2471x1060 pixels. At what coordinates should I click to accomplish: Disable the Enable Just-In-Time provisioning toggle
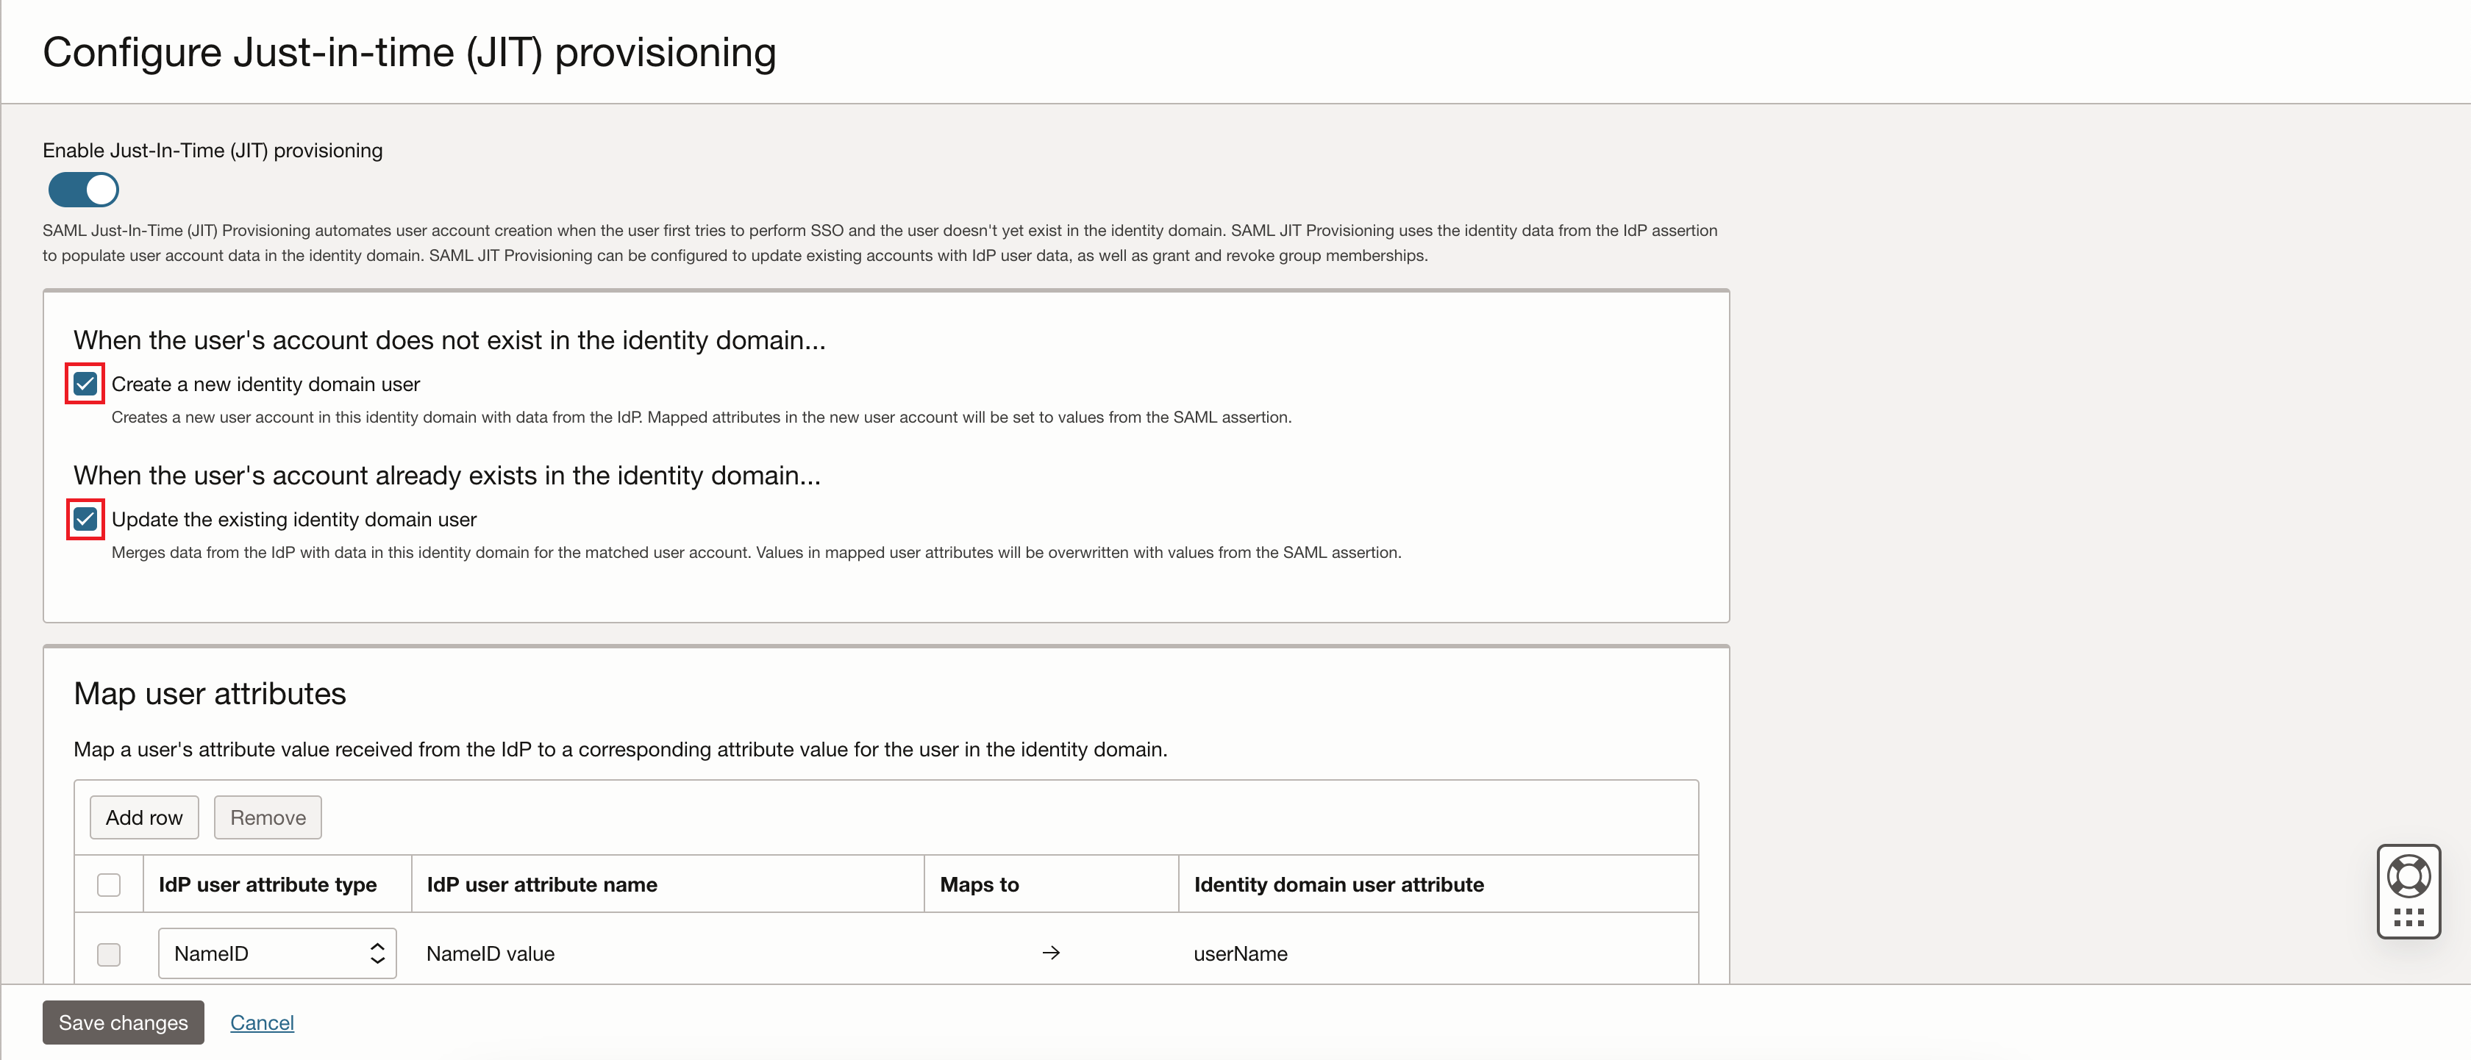tap(82, 189)
